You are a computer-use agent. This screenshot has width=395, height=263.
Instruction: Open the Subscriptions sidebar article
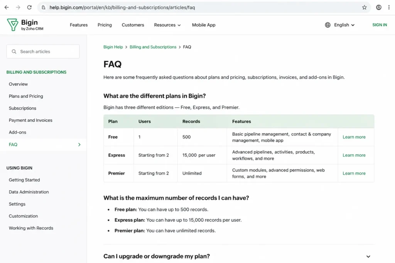coord(22,108)
